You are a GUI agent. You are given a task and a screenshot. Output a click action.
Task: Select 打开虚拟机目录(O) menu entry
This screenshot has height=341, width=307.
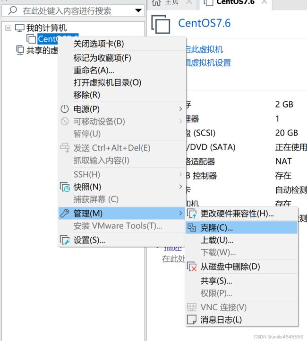[122, 82]
